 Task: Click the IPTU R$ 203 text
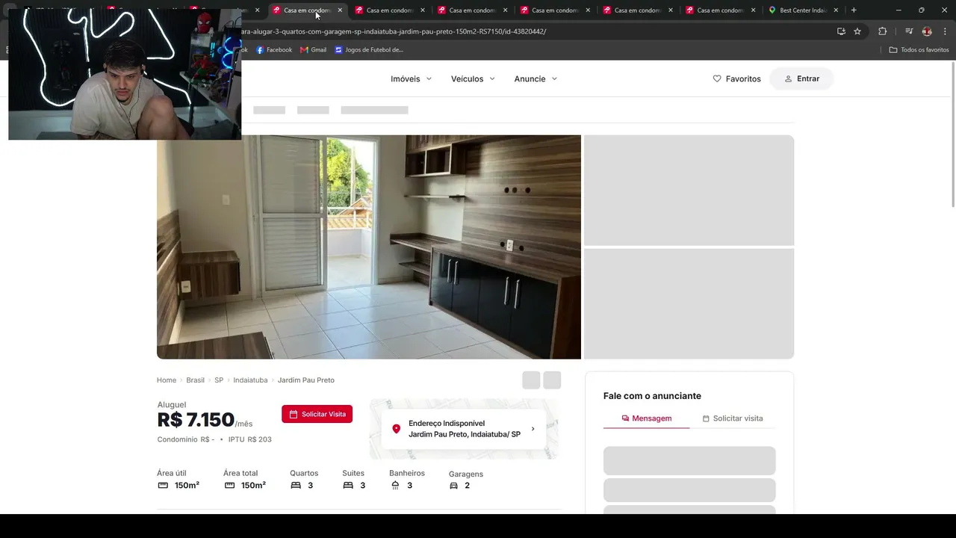(x=250, y=439)
